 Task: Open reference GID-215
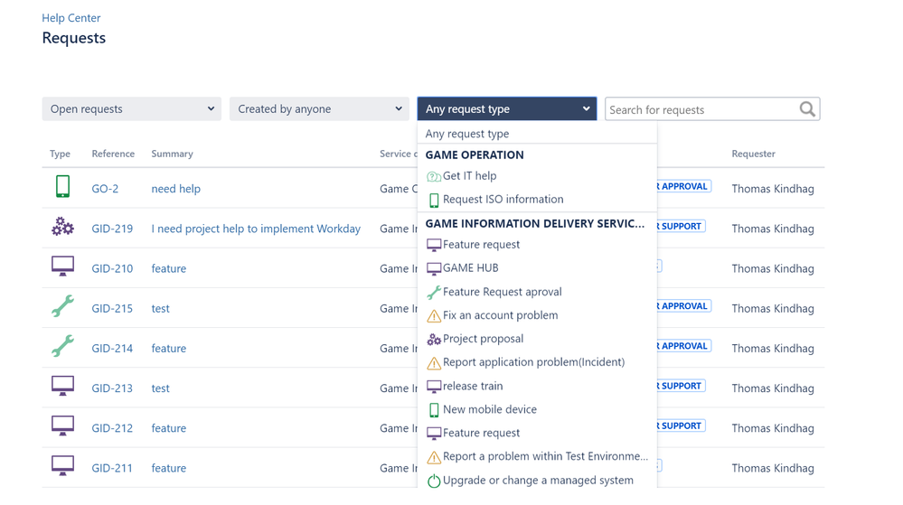[112, 309]
